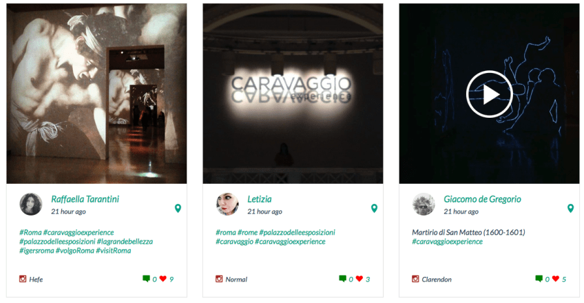Screen dimensions: 584x303
Task: Like Giacomo's post with 5 hearts
Action: click(556, 278)
